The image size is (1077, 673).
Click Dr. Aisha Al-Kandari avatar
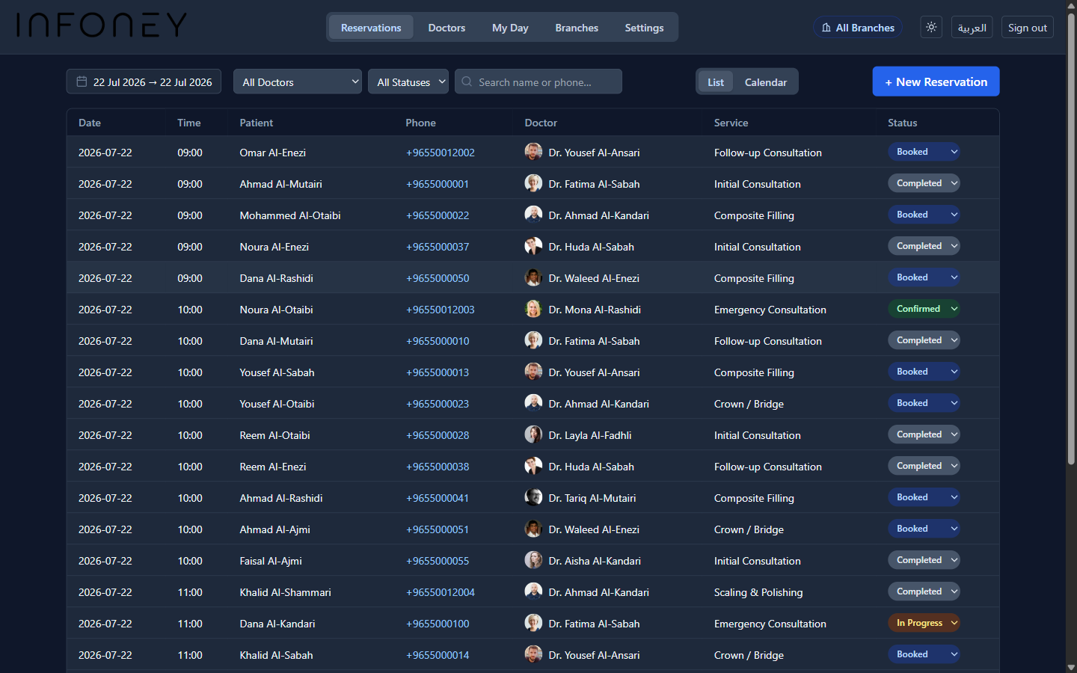tap(533, 560)
